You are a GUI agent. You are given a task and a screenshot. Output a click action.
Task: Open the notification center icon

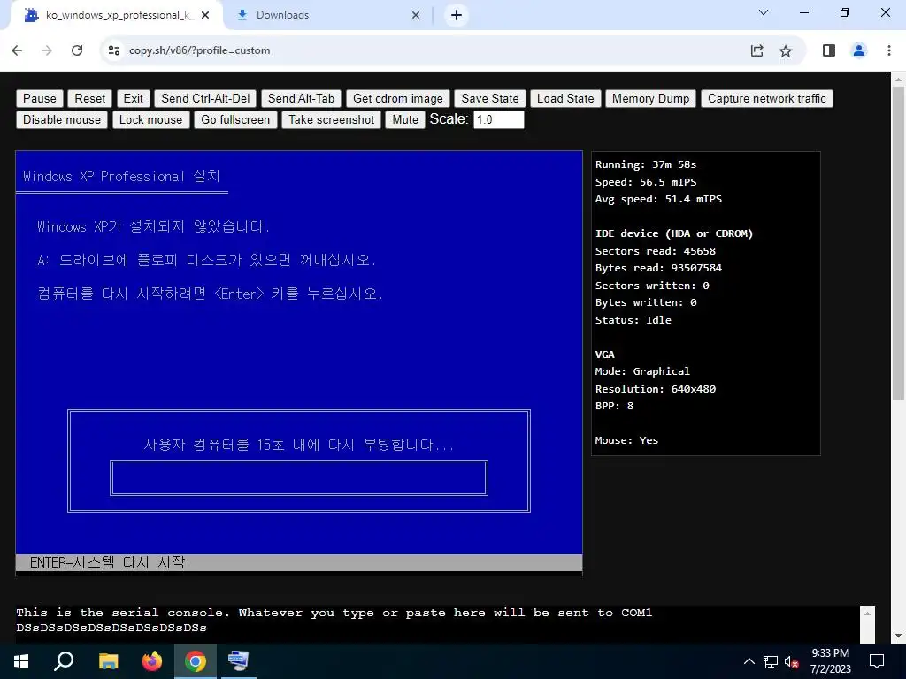pyautogui.click(x=877, y=661)
